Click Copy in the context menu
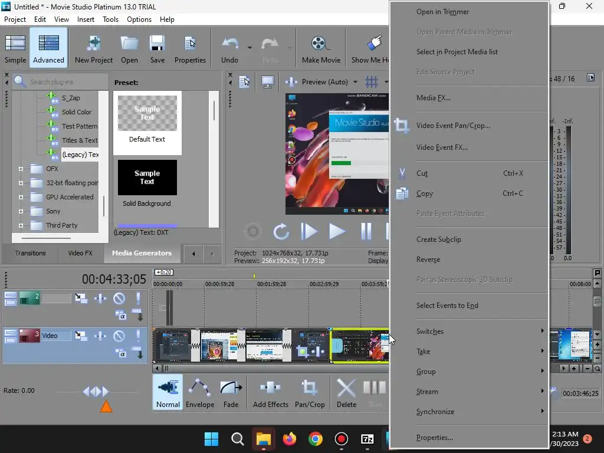 [x=470, y=193]
